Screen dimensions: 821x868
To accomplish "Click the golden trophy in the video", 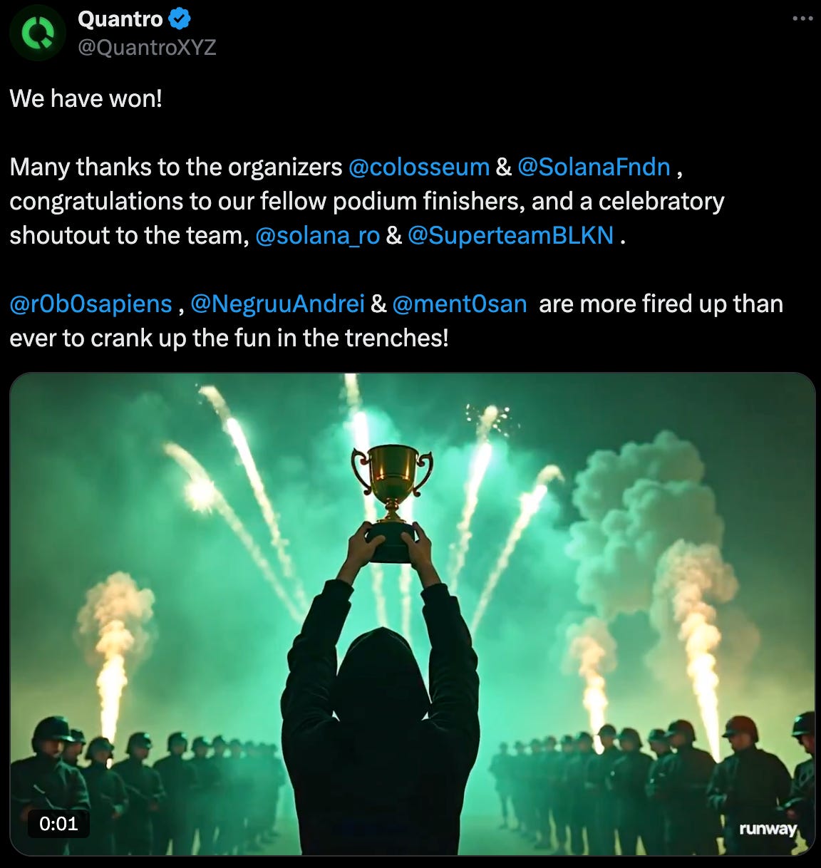I will (x=391, y=500).
